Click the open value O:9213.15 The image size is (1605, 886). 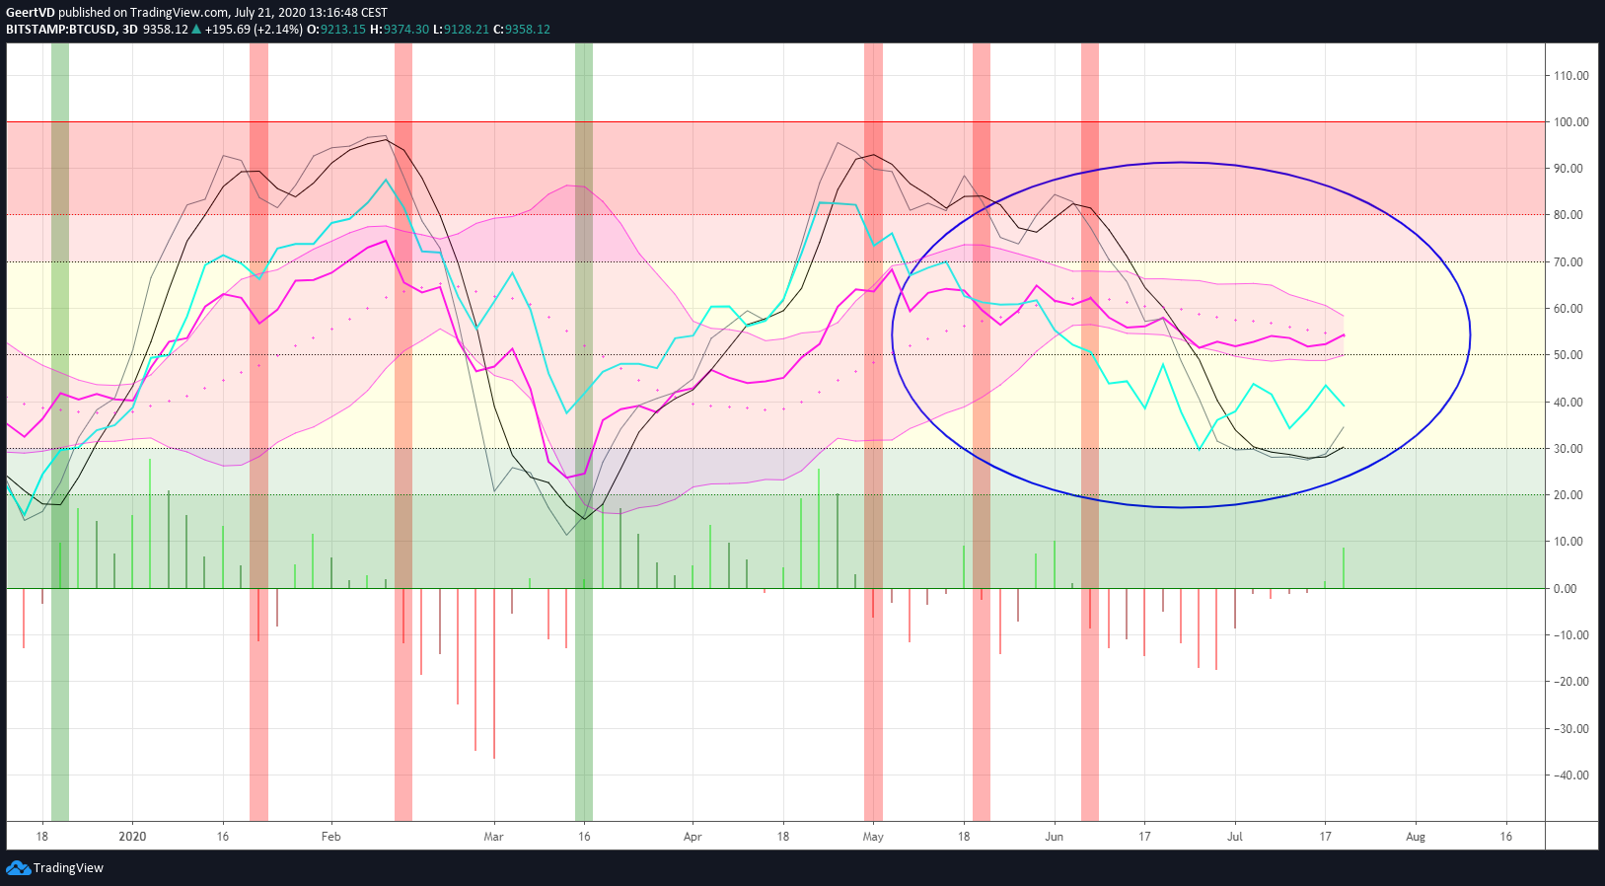coord(336,29)
